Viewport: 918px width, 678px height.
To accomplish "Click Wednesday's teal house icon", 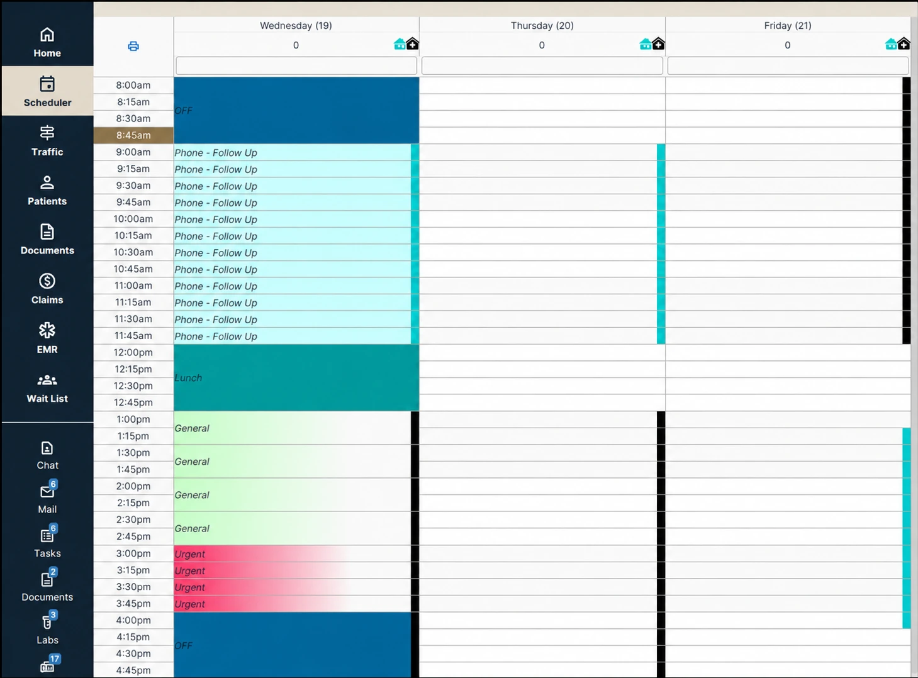I will (x=400, y=44).
